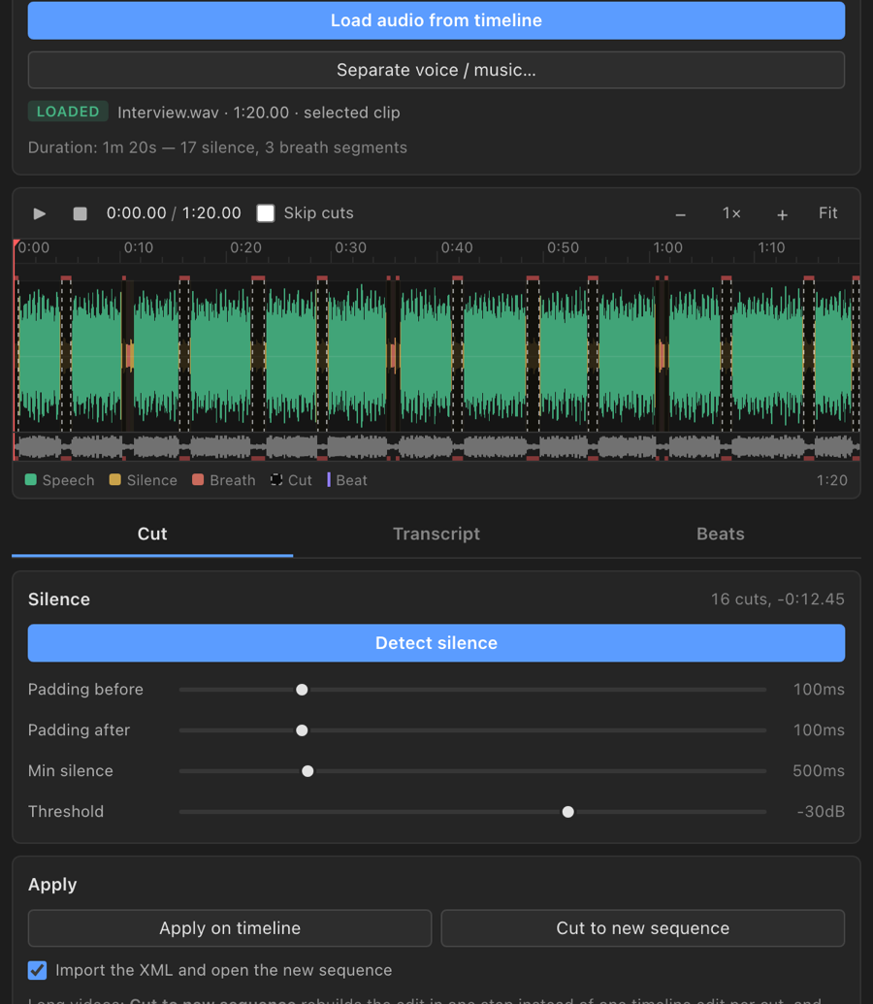
Task: Open Separate voice / music dialog
Action: coord(436,70)
